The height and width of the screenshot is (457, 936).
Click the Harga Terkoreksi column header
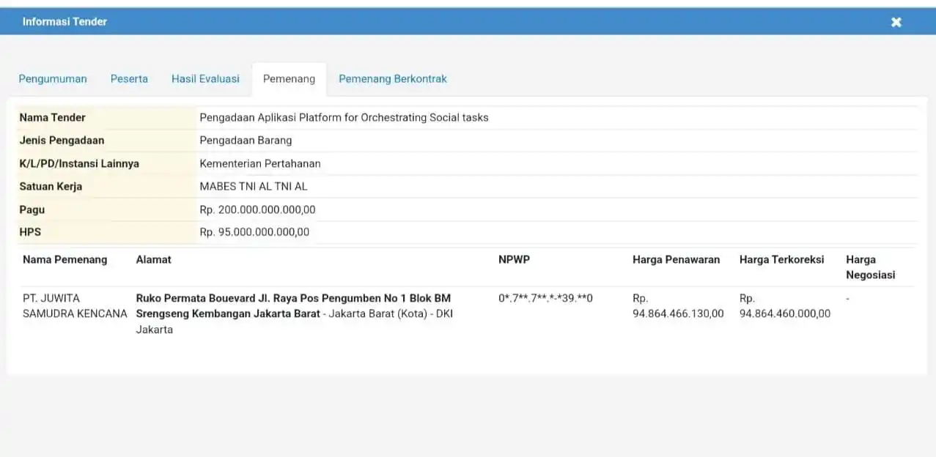pyautogui.click(x=781, y=259)
